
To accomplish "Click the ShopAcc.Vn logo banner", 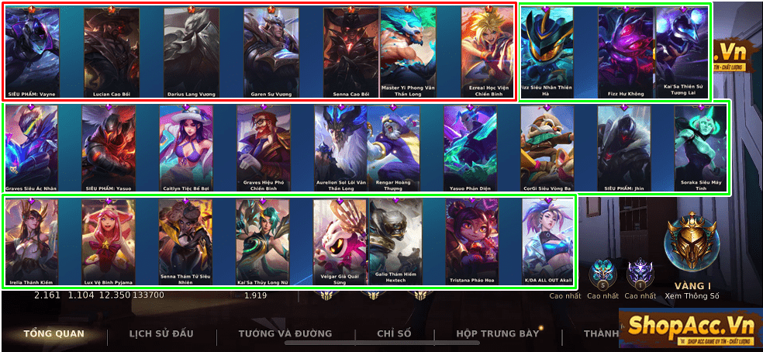I will (690, 329).
